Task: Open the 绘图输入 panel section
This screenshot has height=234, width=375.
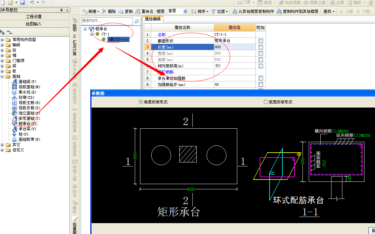Action: point(34,24)
